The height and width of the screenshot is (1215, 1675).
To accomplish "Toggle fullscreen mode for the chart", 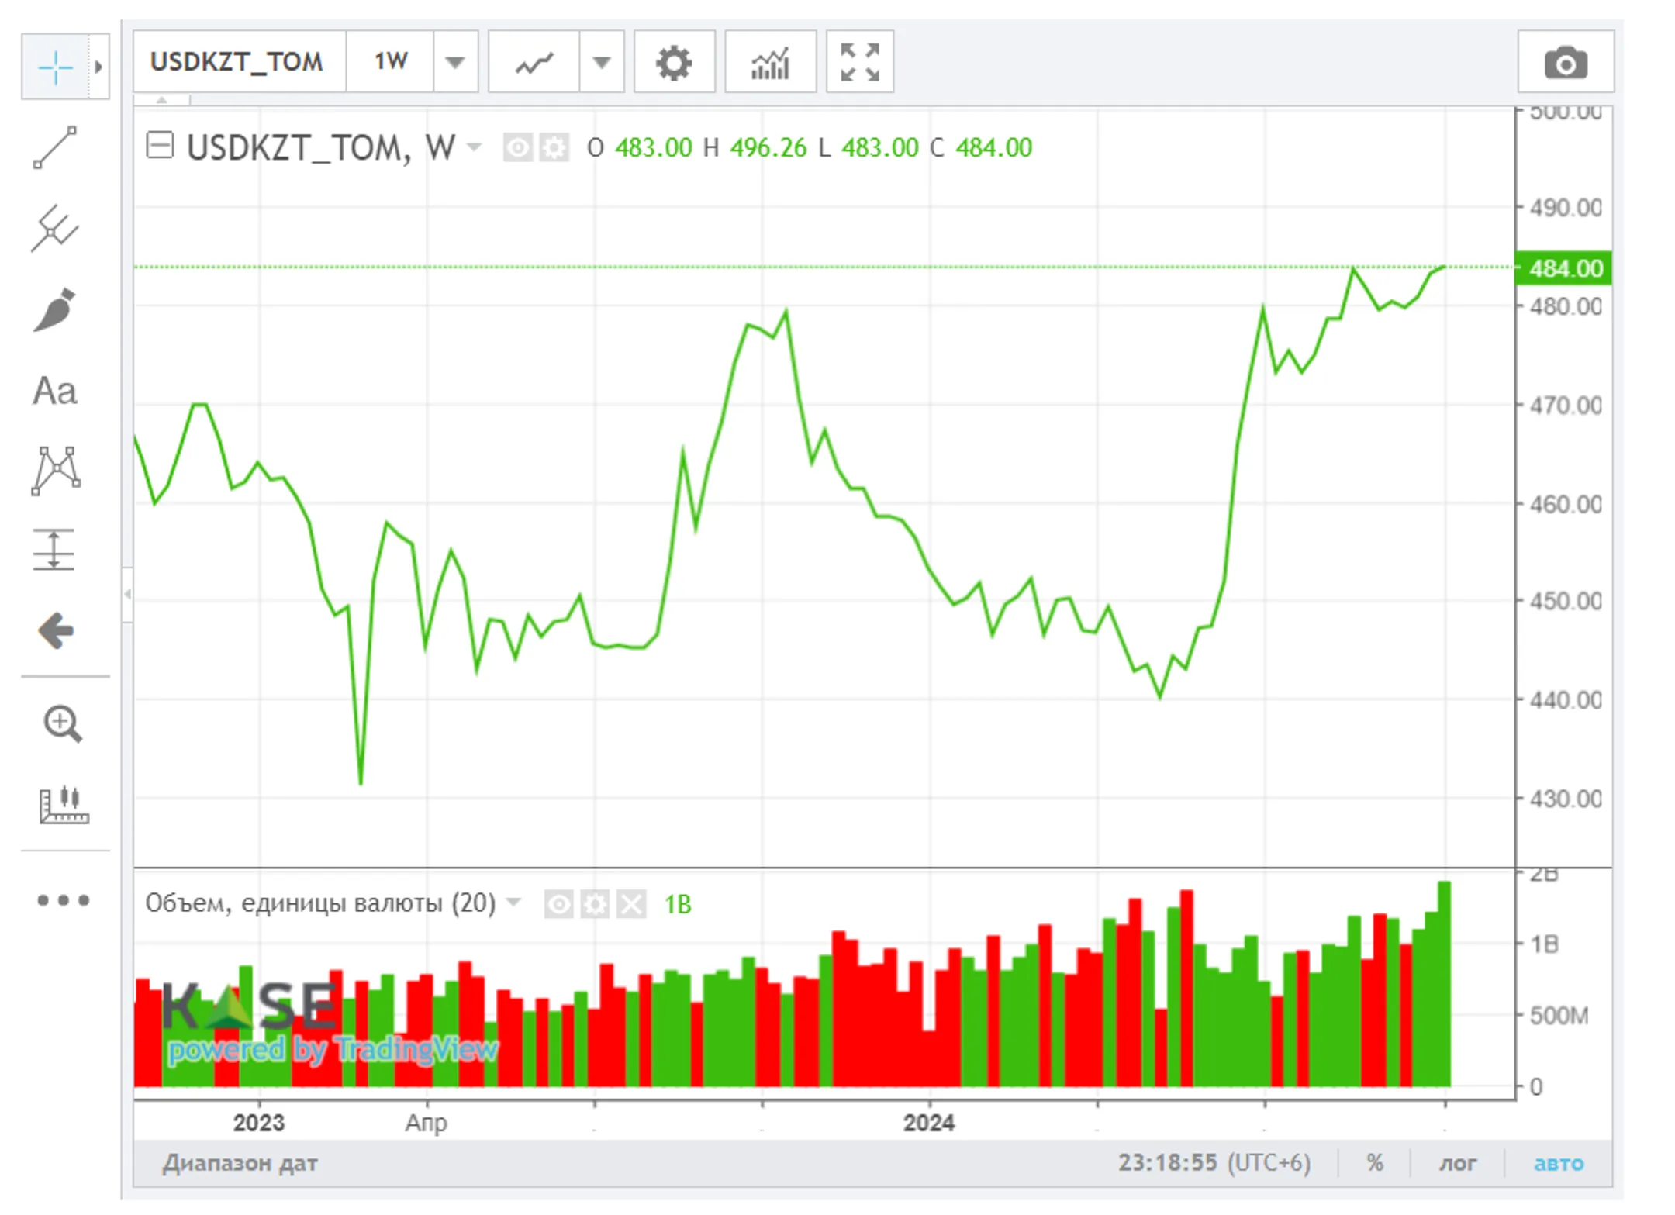I will click(x=860, y=62).
